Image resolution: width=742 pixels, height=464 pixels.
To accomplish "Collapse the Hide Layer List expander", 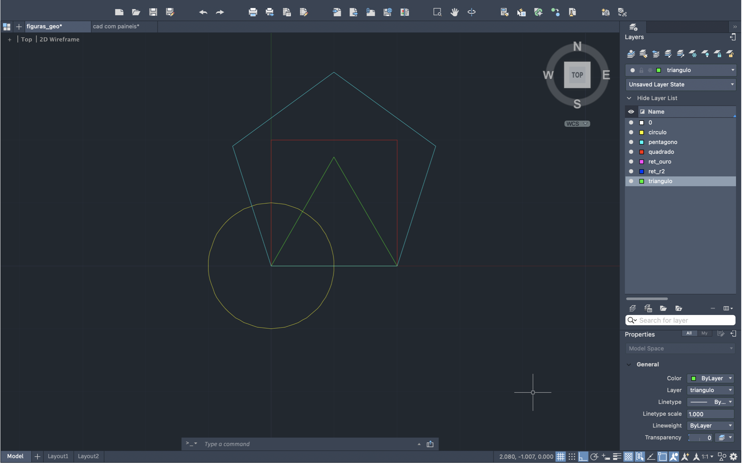I will tap(629, 98).
